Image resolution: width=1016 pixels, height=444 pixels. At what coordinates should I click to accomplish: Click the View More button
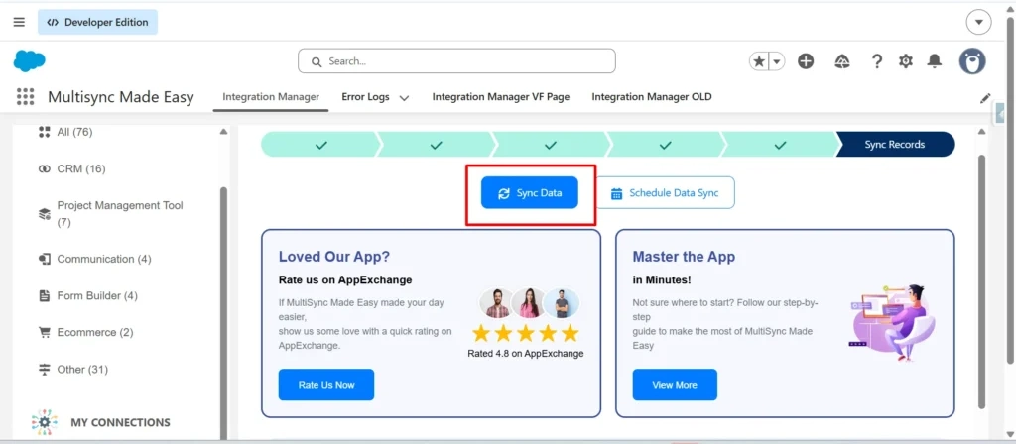[675, 385]
